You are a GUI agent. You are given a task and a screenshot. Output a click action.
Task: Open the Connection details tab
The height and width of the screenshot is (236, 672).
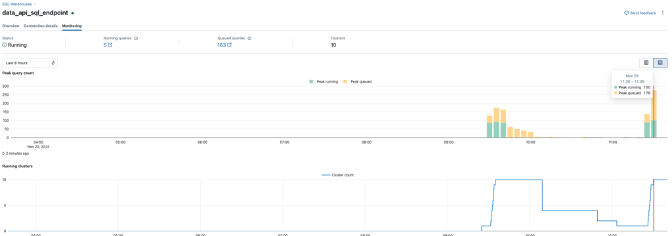(41, 26)
